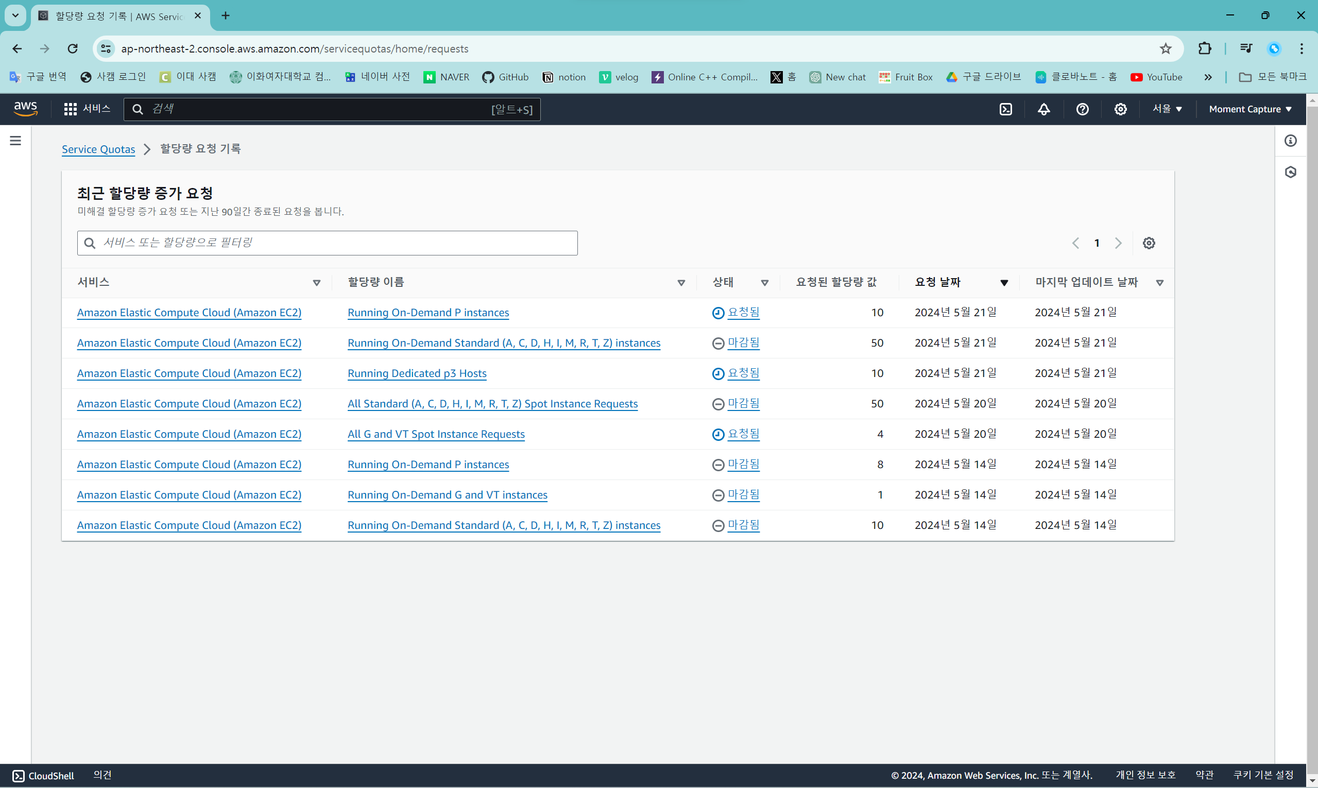
Task: Open the notifications bell icon
Action: coord(1043,109)
